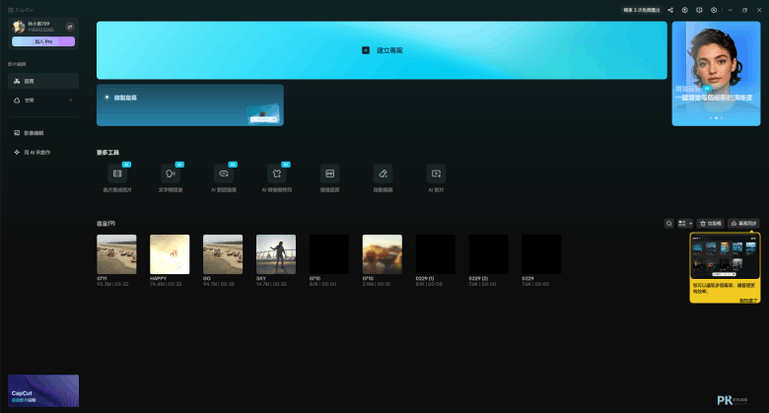769x413 pixels.
Task: Click the preview image inside yellow tooltip
Action: 725,256
